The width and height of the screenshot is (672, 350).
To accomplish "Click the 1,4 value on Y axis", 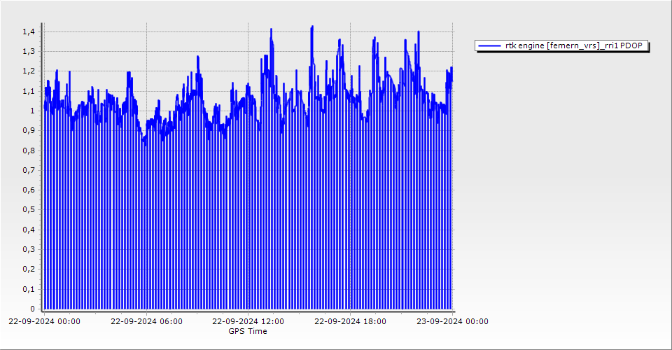I will (x=28, y=31).
